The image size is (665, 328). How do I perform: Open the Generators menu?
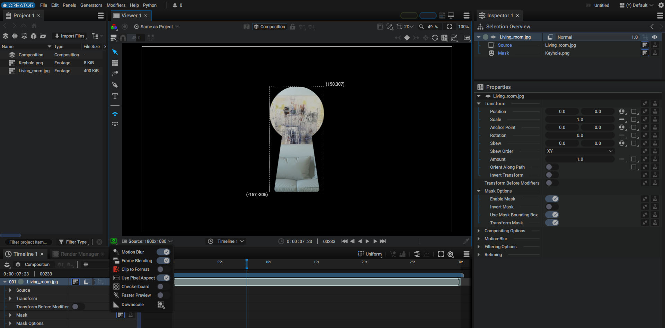tap(91, 5)
